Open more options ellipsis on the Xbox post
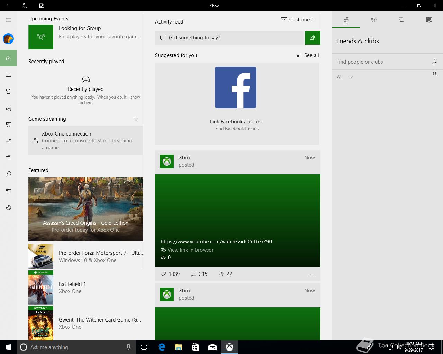This screenshot has height=354, width=443. [311, 274]
